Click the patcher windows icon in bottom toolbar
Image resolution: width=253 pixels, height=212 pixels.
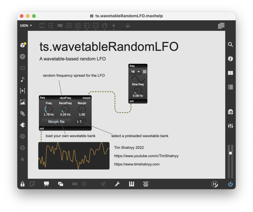pos(60,184)
